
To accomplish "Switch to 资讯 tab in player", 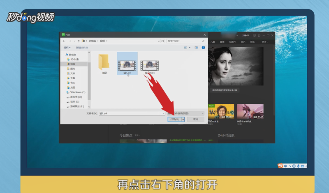I will (243, 42).
